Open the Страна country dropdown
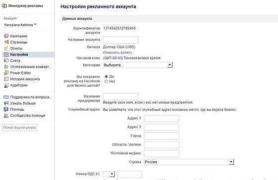Screen dimensions: 278x180 tap(189, 162)
